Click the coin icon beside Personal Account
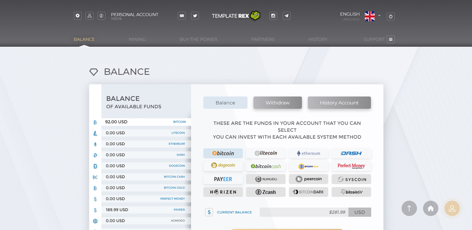Image resolution: width=472 pixels, height=230 pixels. click(101, 16)
